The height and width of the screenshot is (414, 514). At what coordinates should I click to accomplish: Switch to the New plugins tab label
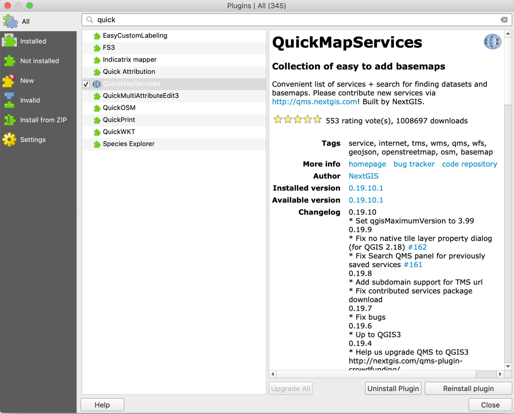[x=27, y=80]
